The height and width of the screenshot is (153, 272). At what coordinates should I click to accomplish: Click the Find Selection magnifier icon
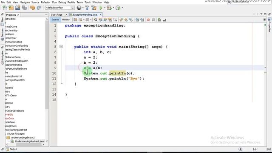click(96, 20)
